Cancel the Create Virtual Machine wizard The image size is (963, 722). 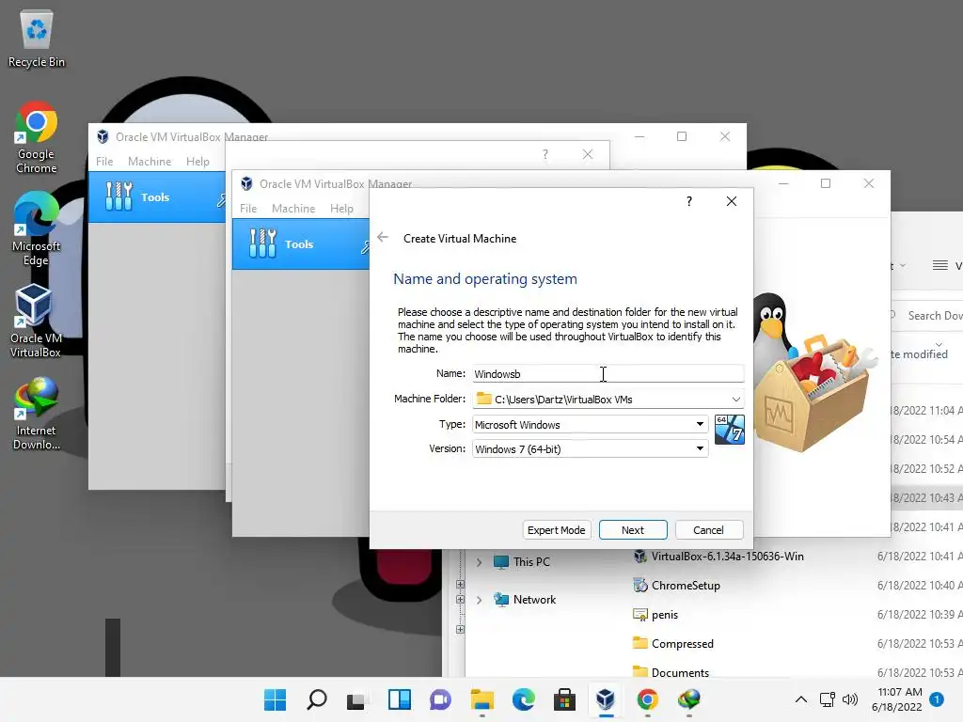click(709, 530)
